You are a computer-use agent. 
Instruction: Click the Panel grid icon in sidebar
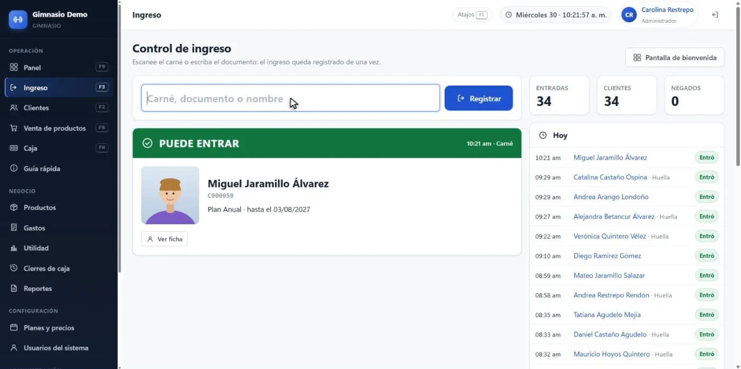(x=14, y=68)
